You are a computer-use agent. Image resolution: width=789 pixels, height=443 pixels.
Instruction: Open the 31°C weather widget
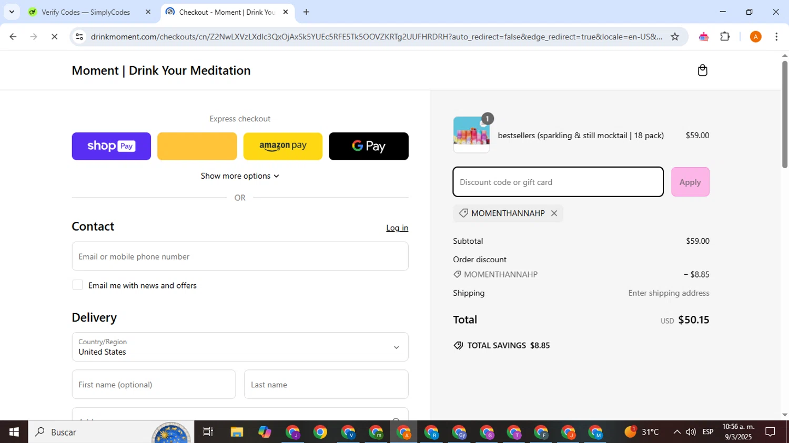tap(642, 432)
